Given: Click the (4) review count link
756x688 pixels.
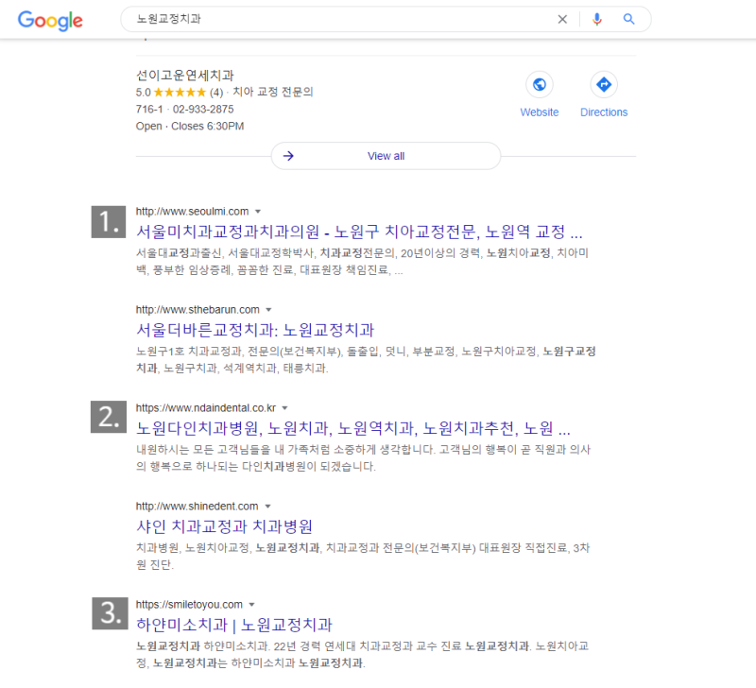Looking at the screenshot, I should (217, 93).
